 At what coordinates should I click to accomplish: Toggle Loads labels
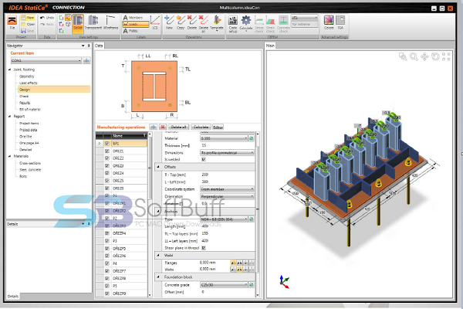click(x=136, y=24)
